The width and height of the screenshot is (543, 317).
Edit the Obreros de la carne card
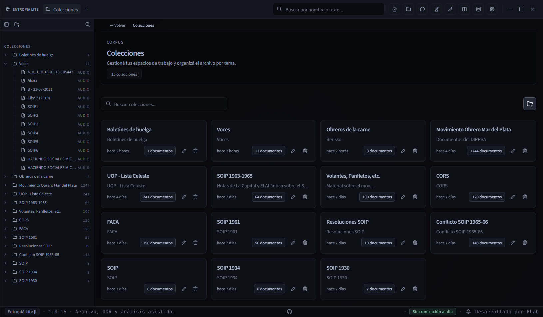pyautogui.click(x=403, y=151)
